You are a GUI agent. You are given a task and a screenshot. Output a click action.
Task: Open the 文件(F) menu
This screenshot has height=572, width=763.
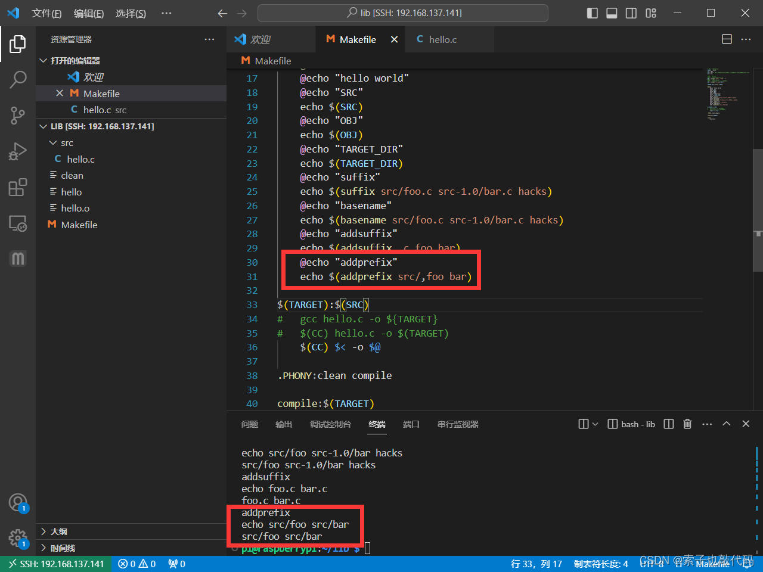46,13
